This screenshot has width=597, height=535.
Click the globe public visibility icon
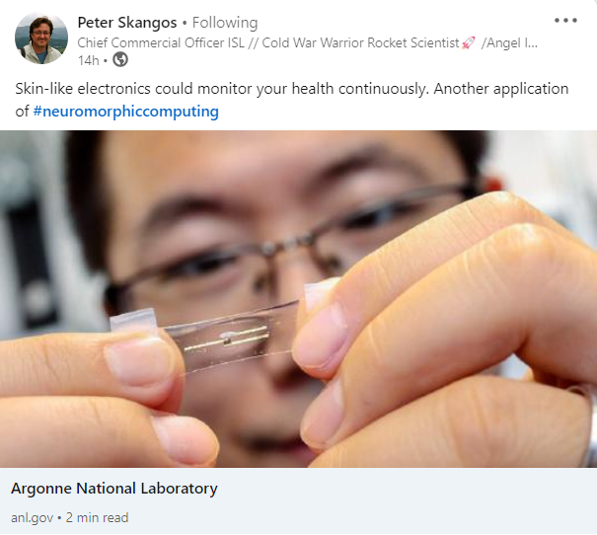(120, 60)
